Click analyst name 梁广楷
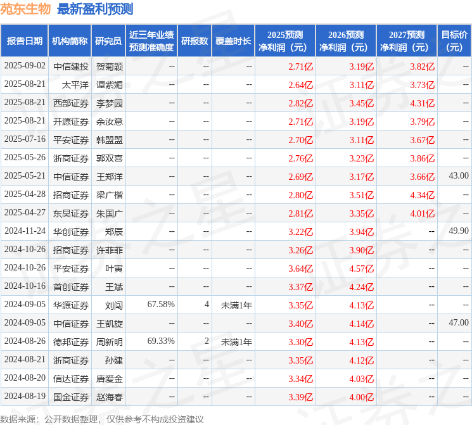Viewport: 472px width, 425px height. [x=109, y=194]
